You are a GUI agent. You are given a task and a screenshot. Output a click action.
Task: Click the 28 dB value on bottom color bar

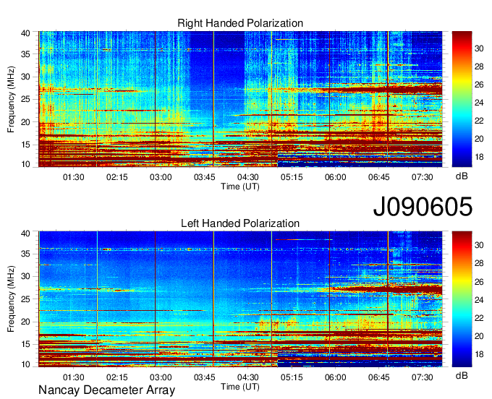coord(479,263)
